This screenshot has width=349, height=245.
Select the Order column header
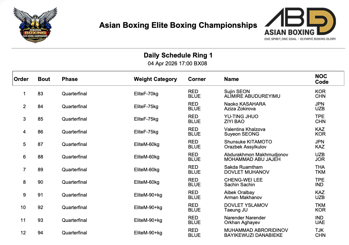point(21,79)
